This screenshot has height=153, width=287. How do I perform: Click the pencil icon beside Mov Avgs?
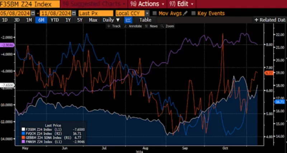185,13
